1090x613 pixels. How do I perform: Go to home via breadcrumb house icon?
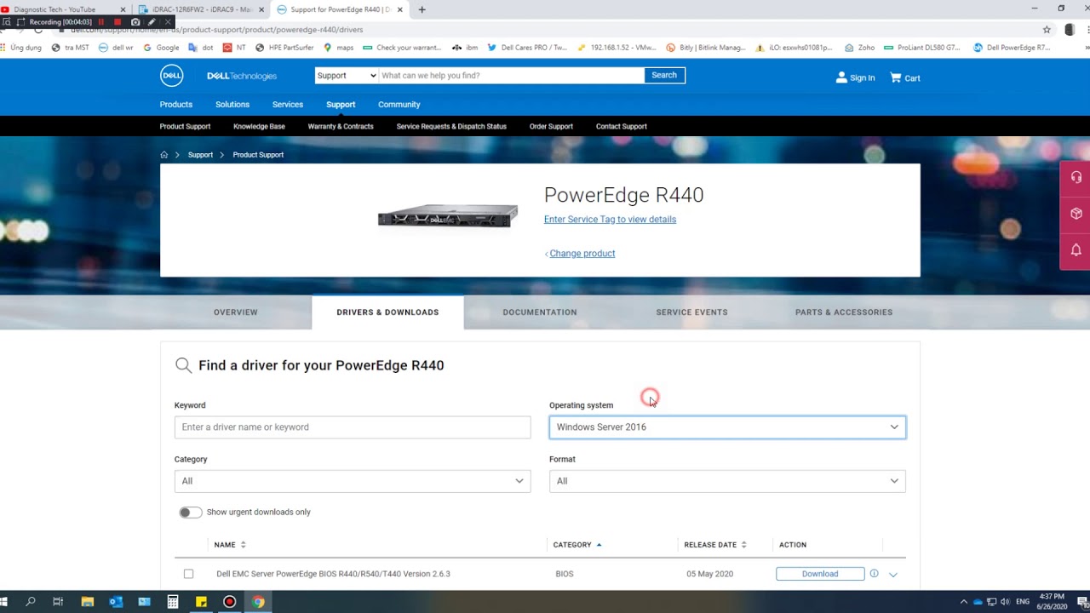click(164, 155)
